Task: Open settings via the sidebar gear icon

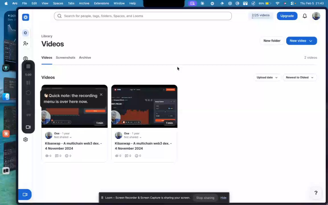Action: click(x=26, y=140)
